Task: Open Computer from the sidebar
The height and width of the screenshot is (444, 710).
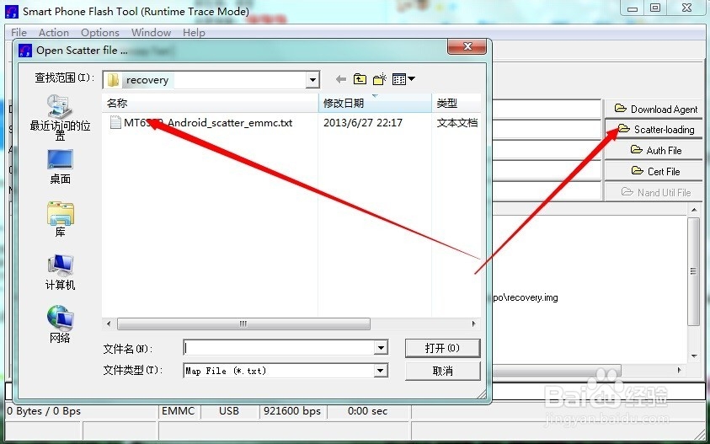Action: 61,272
